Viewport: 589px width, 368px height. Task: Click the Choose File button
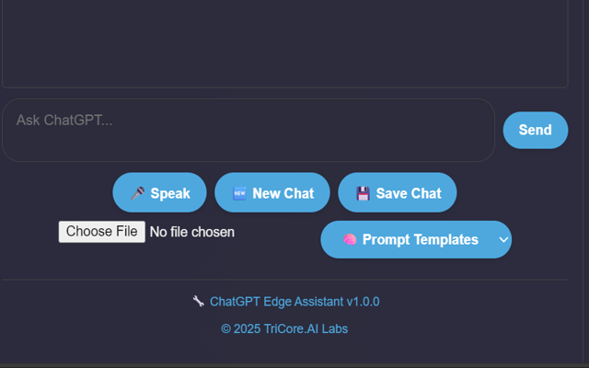[102, 232]
